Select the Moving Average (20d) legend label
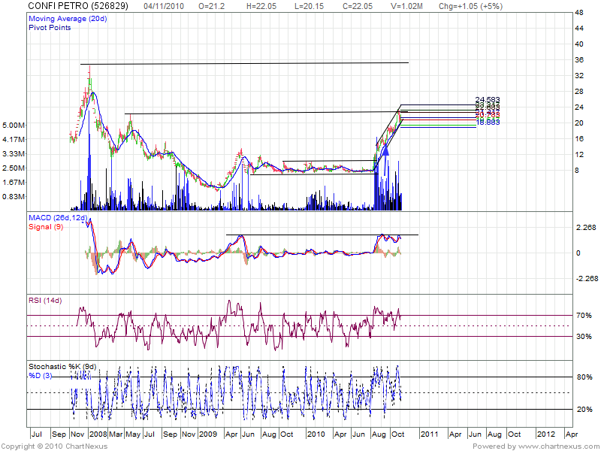The width and height of the screenshot is (601, 451). pos(65,17)
